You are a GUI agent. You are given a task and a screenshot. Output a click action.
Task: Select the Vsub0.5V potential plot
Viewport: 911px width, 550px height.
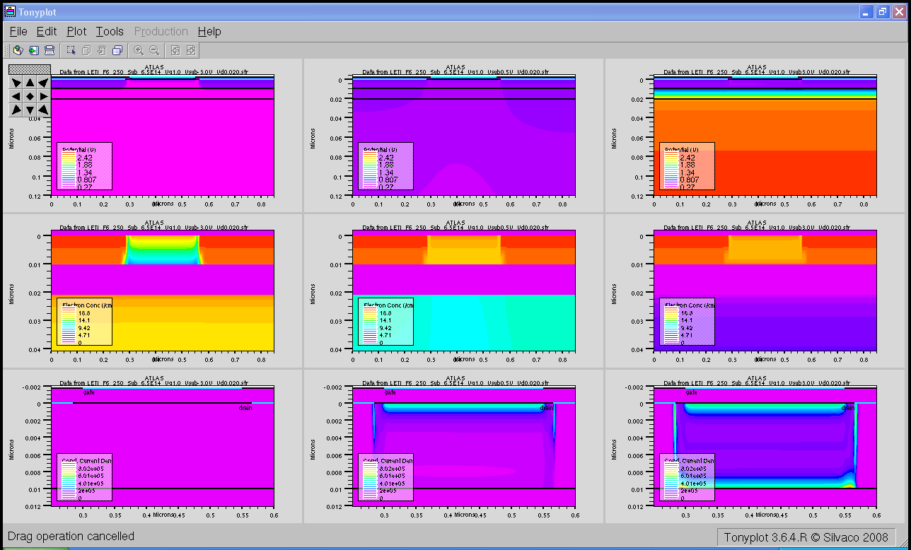click(x=464, y=135)
